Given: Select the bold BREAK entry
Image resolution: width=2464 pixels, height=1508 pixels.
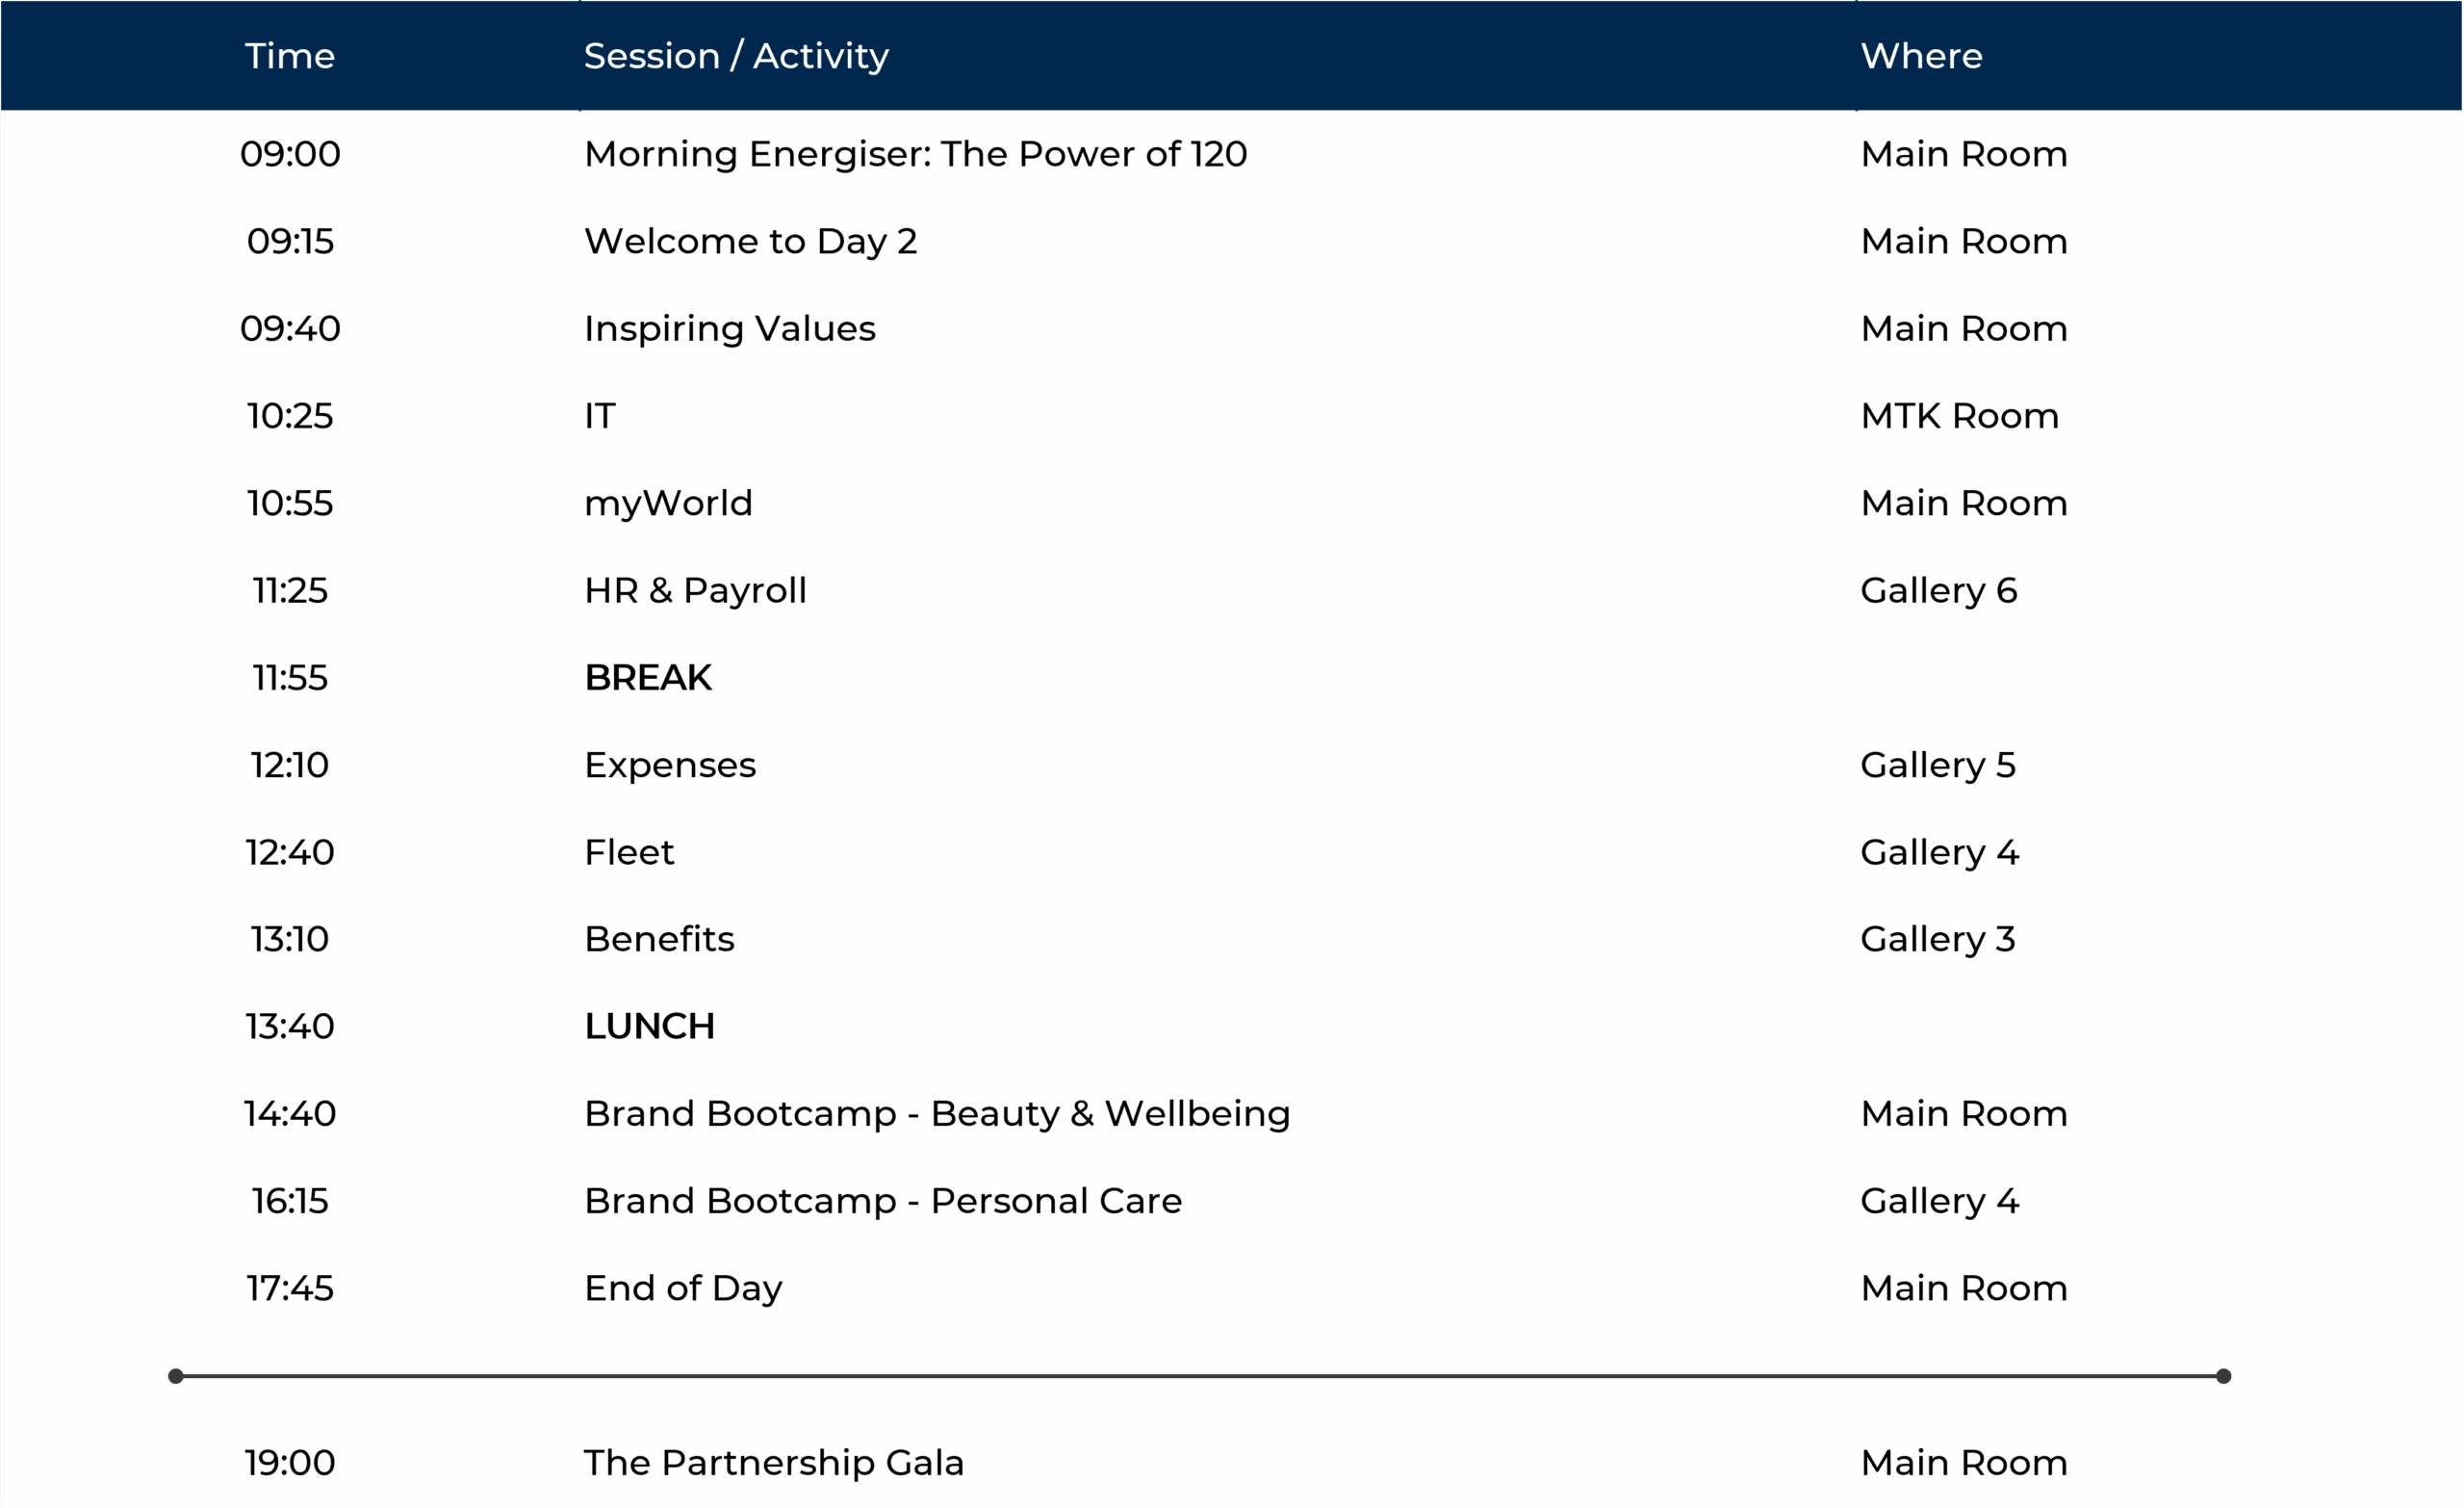Looking at the screenshot, I should point(648,678).
